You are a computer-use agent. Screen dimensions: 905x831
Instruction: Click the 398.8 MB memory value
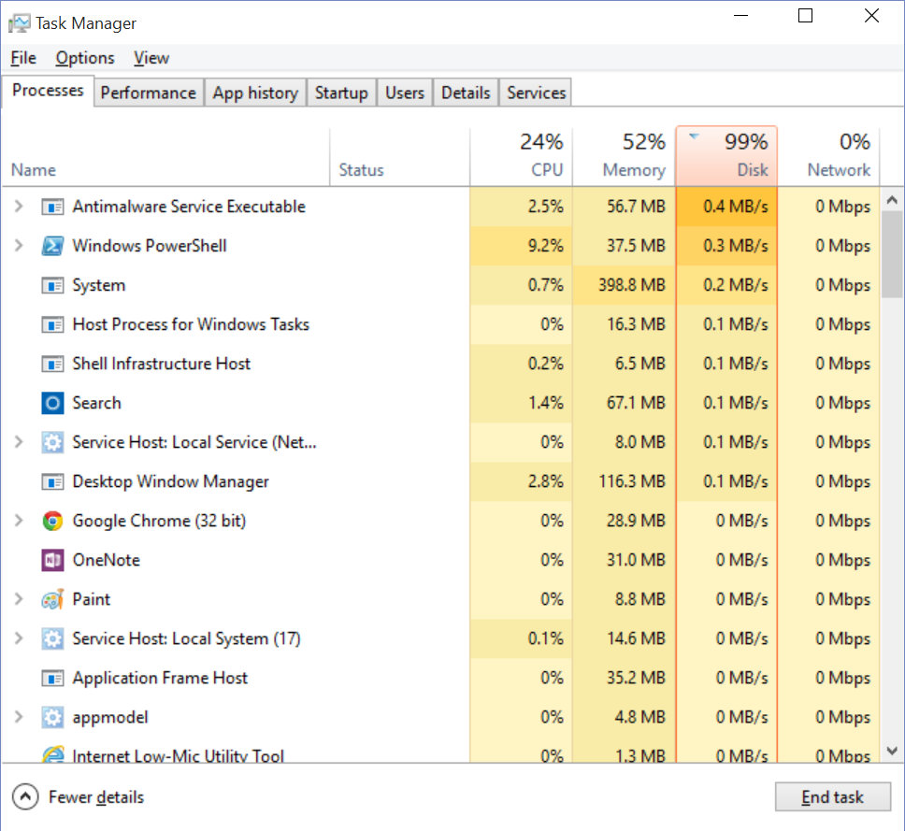pyautogui.click(x=632, y=285)
